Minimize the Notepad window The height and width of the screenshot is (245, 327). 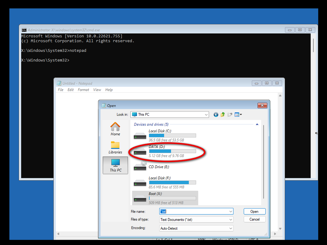257,83
